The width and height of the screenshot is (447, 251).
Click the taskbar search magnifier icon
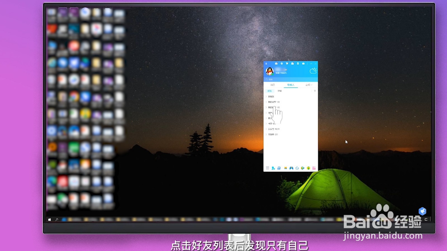[57, 219]
